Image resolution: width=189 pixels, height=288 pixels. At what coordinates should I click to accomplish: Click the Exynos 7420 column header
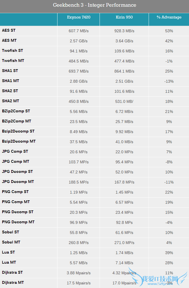tap(79, 17)
